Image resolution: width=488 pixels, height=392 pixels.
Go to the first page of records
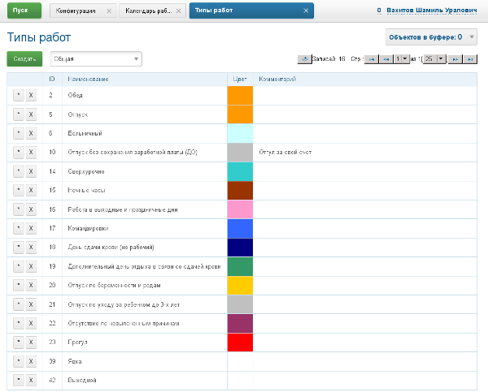371,59
